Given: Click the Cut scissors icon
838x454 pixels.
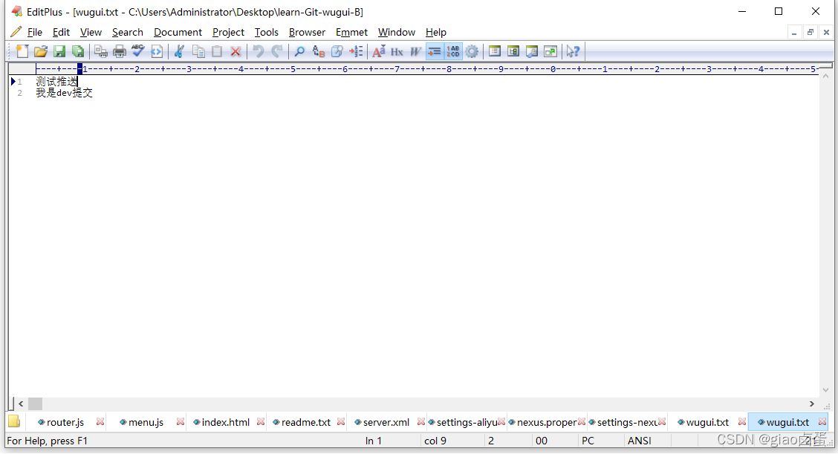Looking at the screenshot, I should [179, 51].
